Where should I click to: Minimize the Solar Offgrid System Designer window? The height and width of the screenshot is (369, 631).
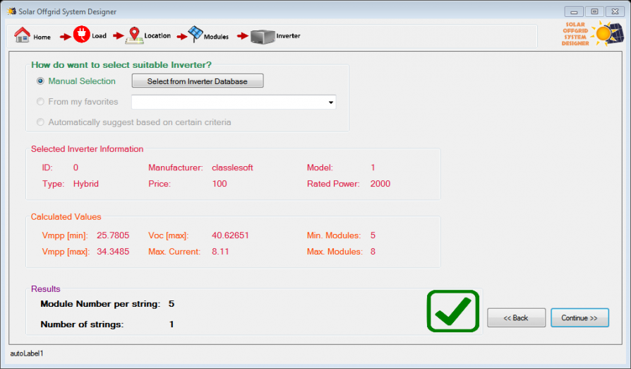click(574, 12)
